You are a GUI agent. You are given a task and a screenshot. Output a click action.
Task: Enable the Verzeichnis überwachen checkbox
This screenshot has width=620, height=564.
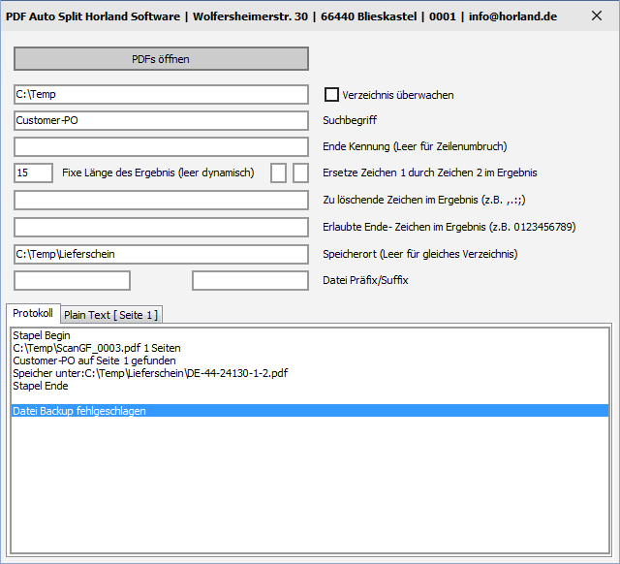pyautogui.click(x=331, y=95)
